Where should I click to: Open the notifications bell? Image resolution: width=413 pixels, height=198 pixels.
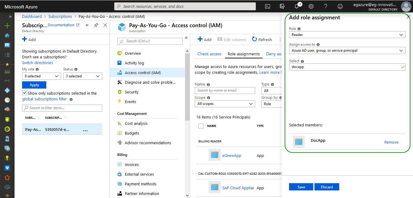[x=297, y=6]
